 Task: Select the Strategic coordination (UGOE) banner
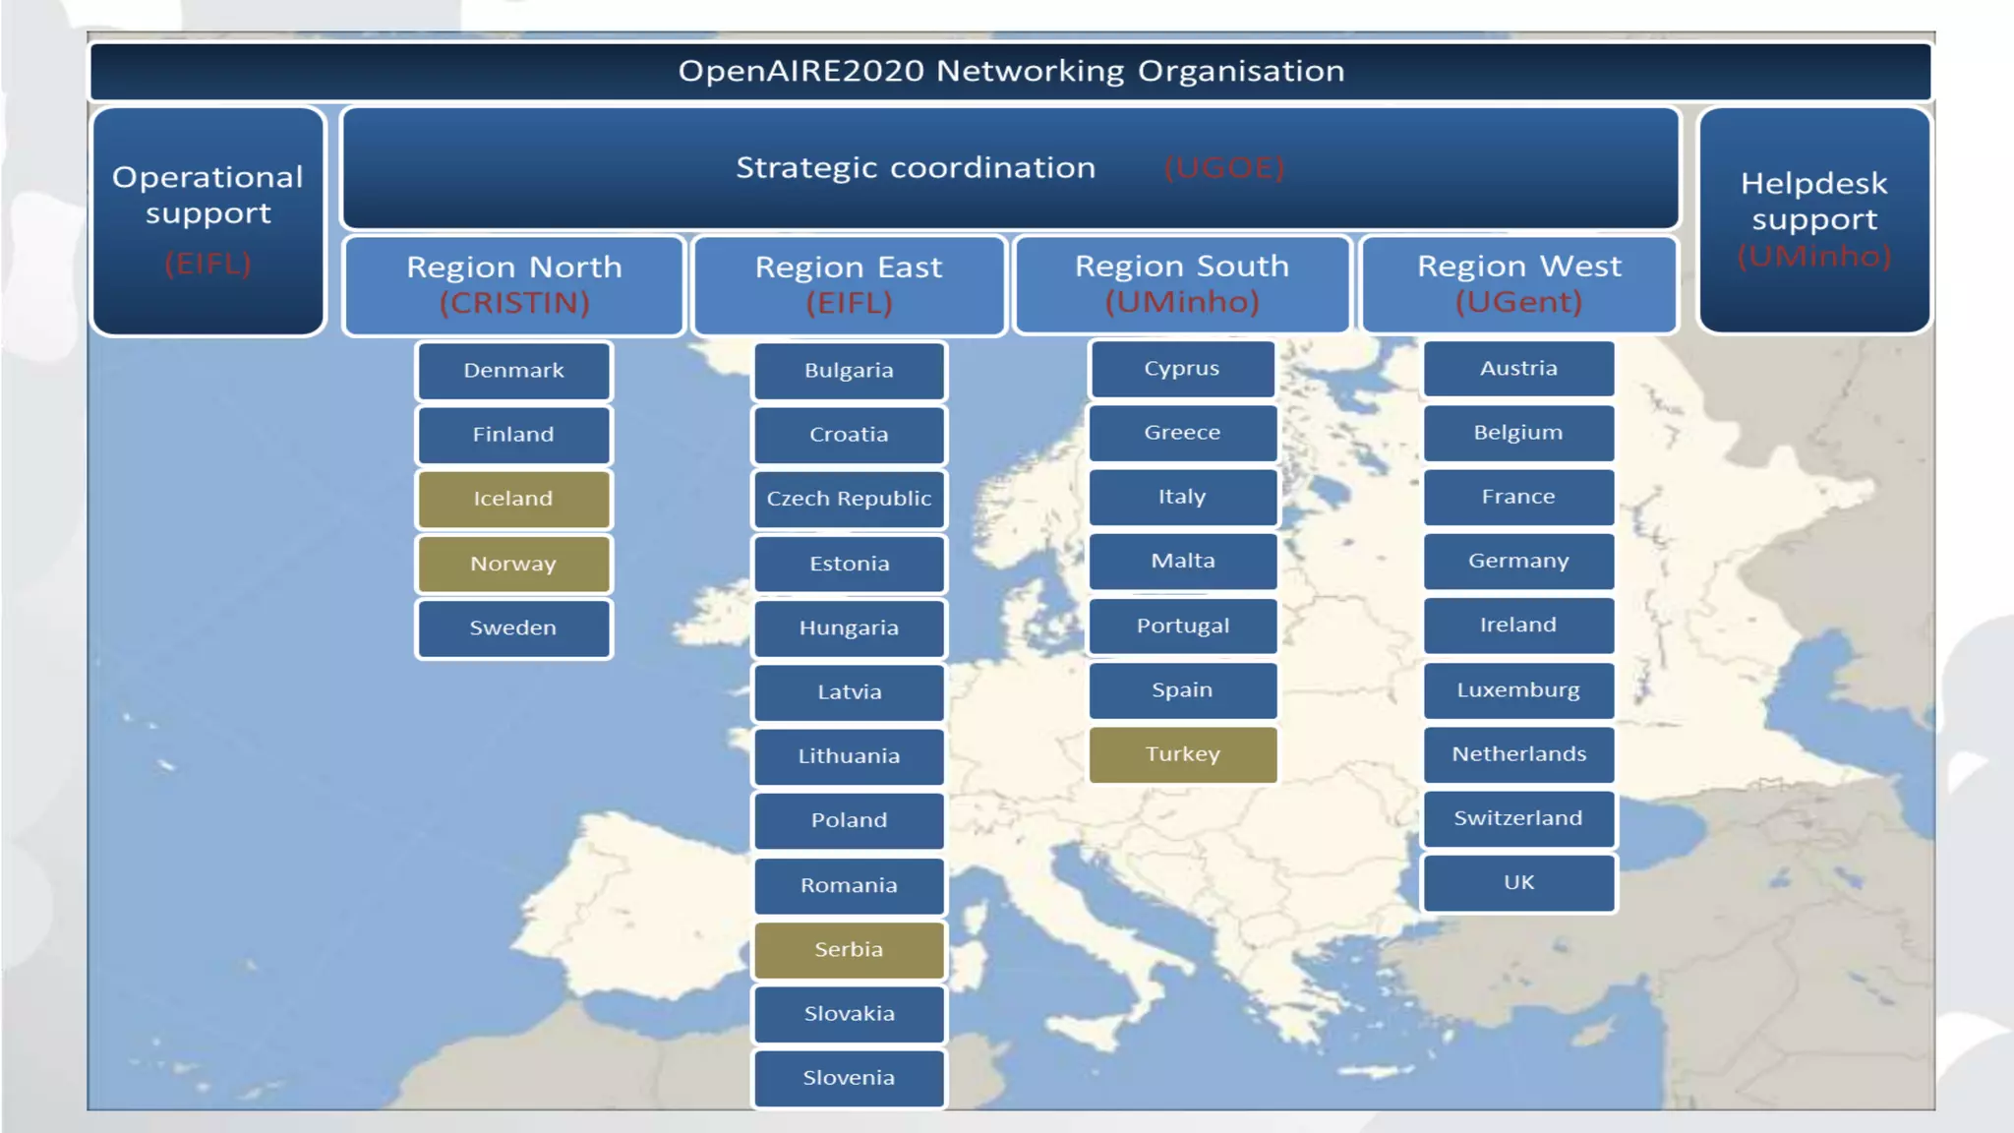(1010, 168)
